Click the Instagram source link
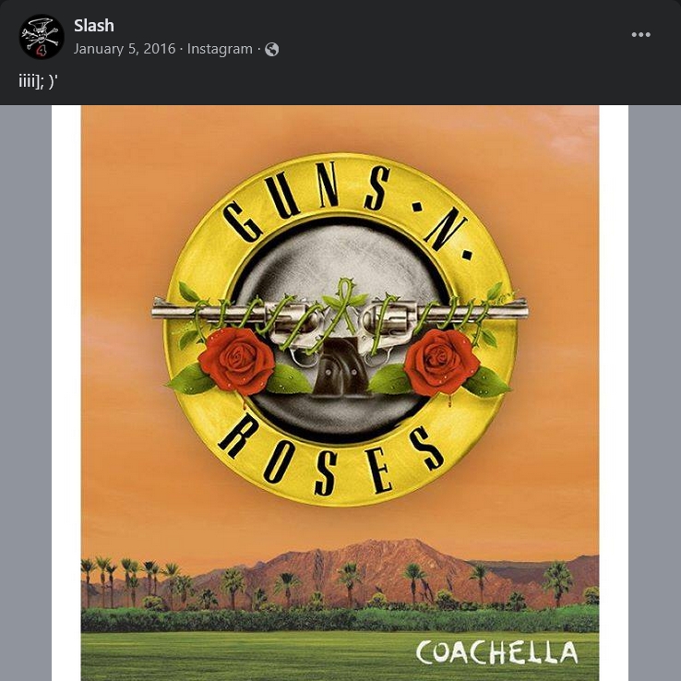Image resolution: width=681 pixels, height=681 pixels. click(x=220, y=49)
